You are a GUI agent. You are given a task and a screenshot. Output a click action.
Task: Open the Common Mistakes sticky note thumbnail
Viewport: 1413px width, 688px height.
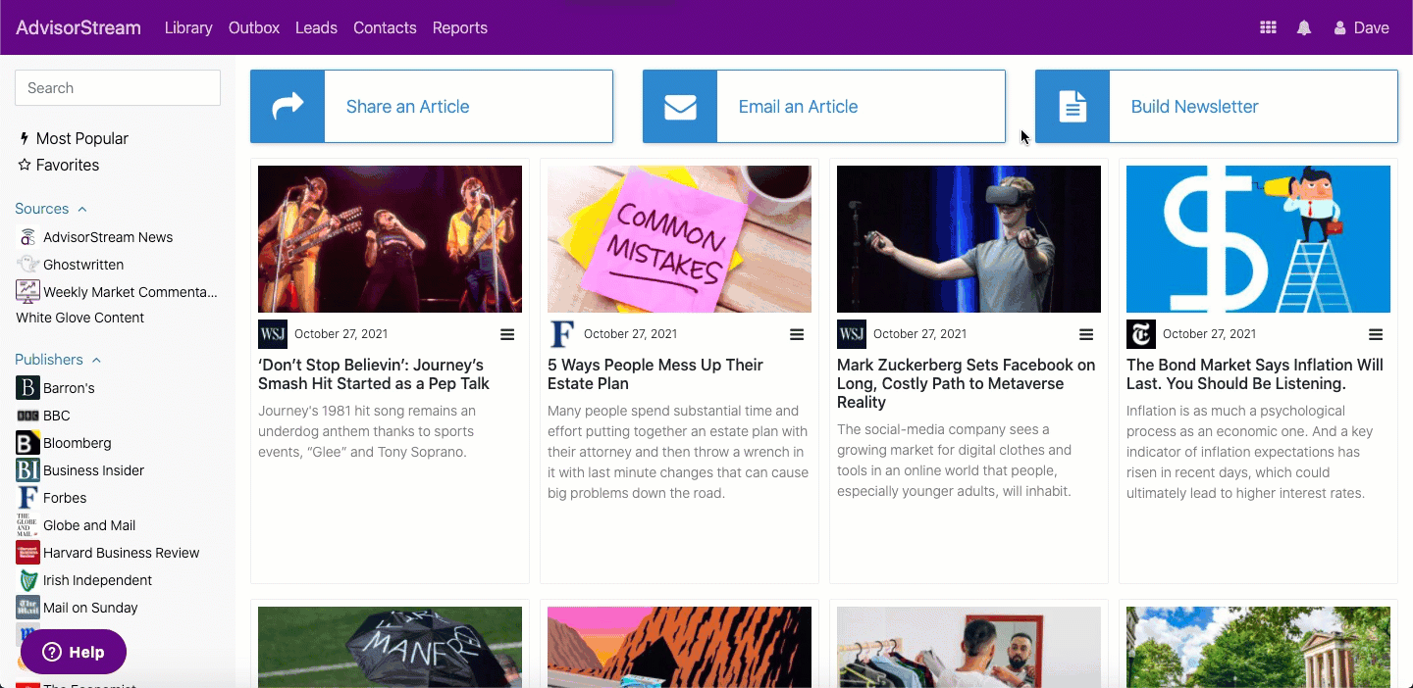(x=679, y=239)
